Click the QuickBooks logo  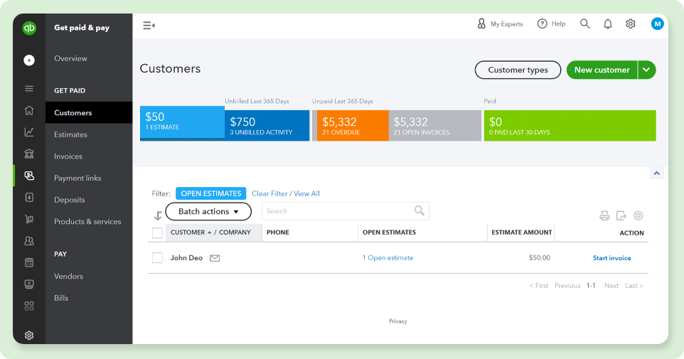click(29, 28)
